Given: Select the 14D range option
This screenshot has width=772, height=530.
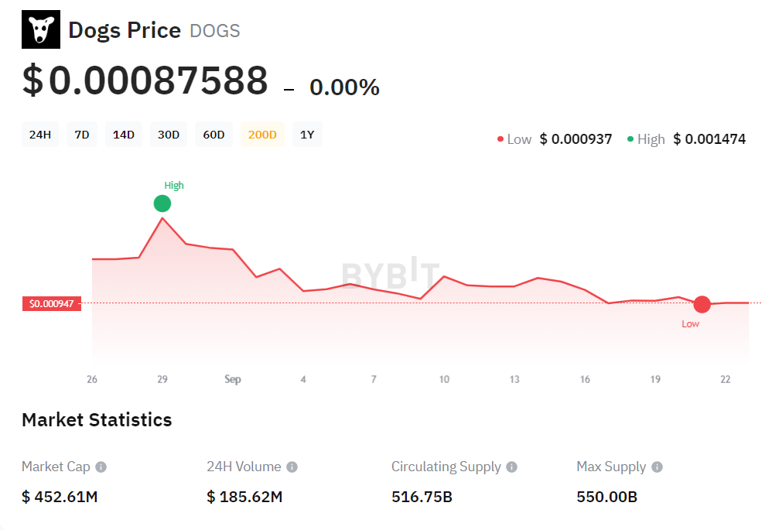Looking at the screenshot, I should click(x=124, y=134).
